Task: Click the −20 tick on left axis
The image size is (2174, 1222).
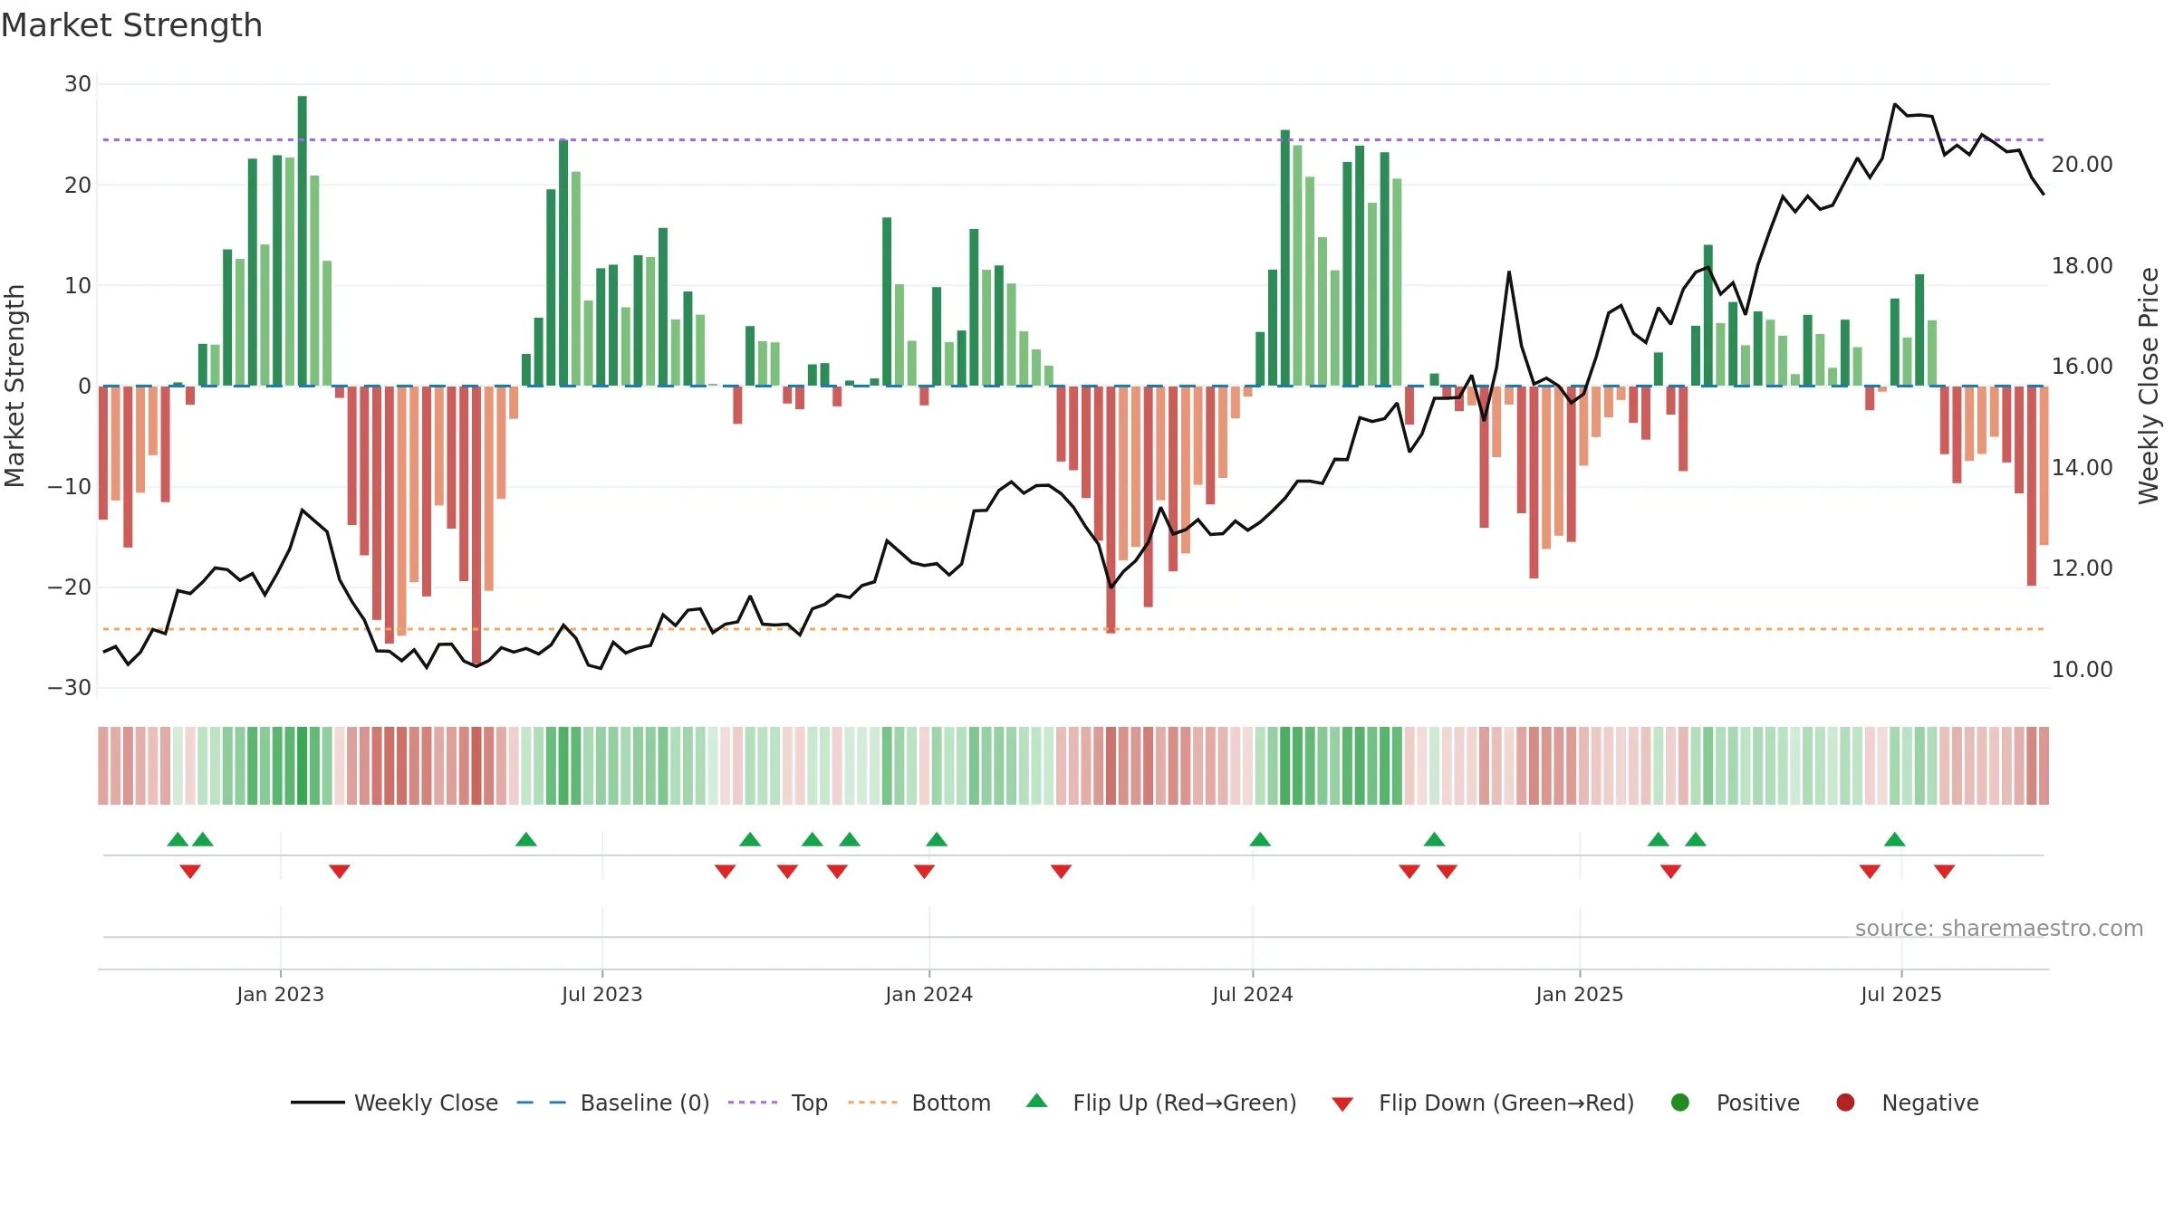Action: pos(70,587)
